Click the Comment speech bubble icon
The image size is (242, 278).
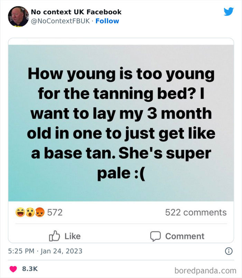(x=155, y=236)
